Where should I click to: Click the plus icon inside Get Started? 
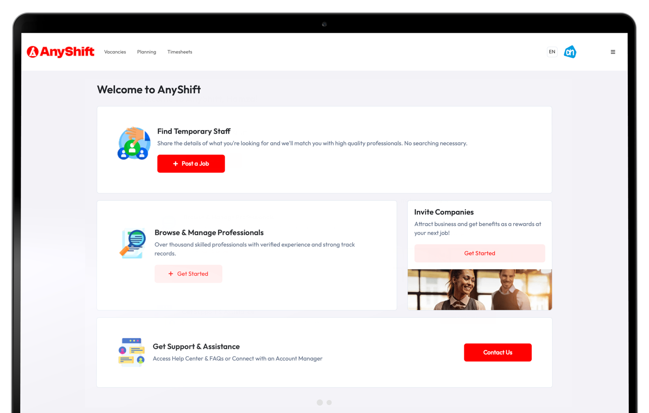tap(171, 274)
